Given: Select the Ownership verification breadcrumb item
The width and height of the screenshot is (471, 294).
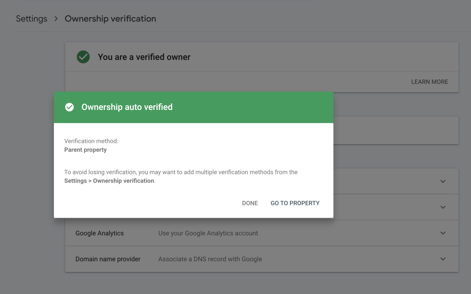Looking at the screenshot, I should point(110,19).
